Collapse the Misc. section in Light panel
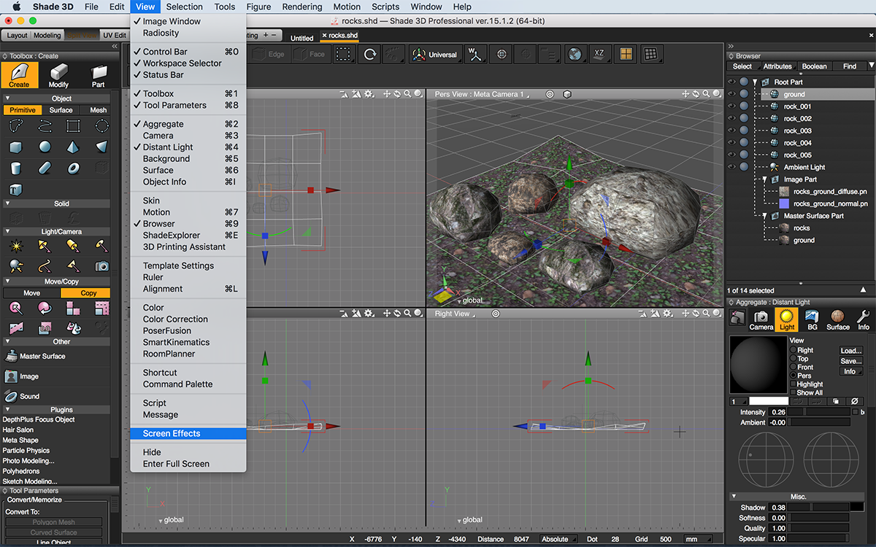The width and height of the screenshot is (876, 547). click(x=734, y=497)
